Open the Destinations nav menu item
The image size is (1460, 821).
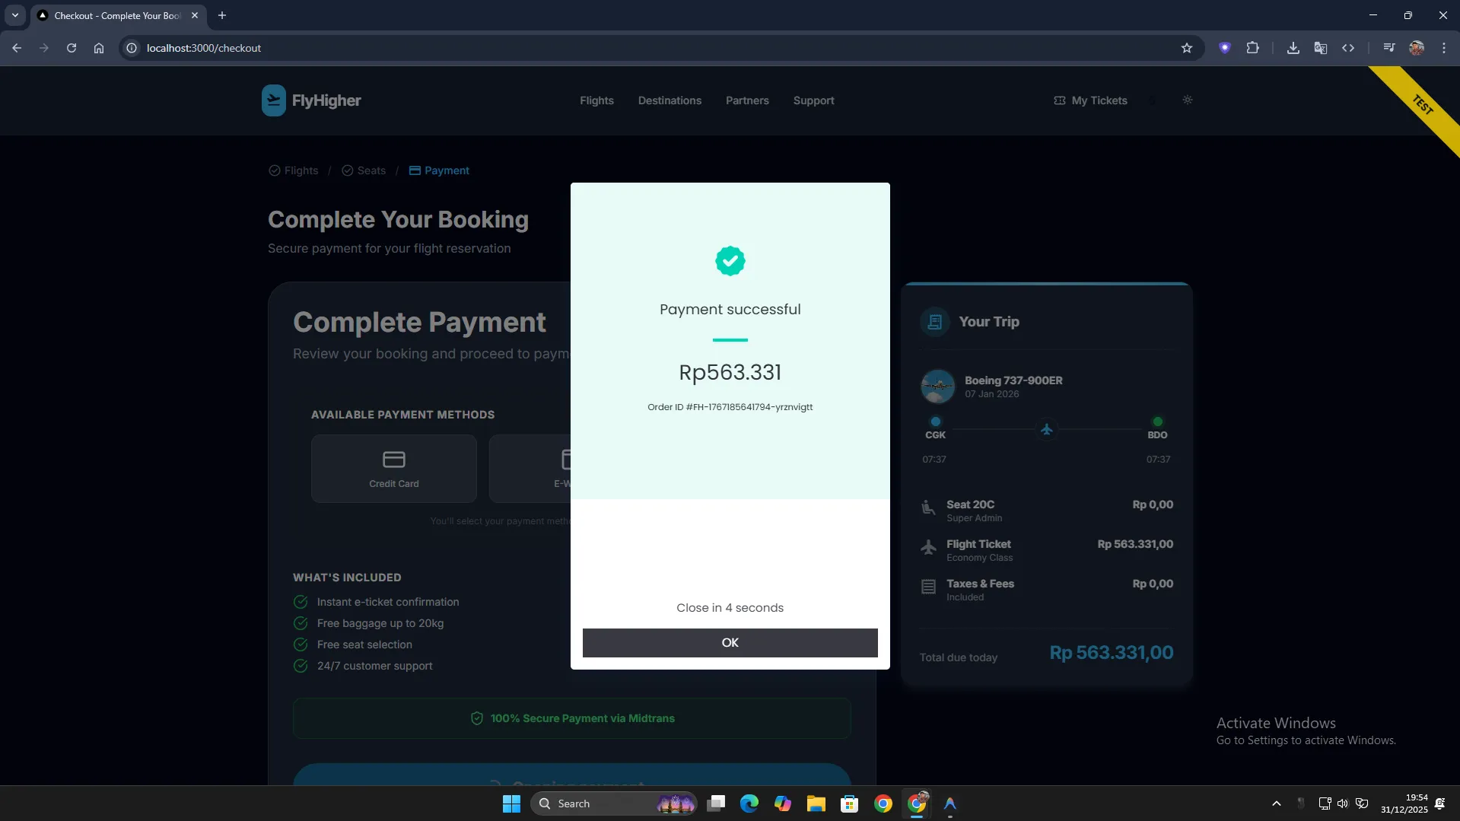[670, 100]
